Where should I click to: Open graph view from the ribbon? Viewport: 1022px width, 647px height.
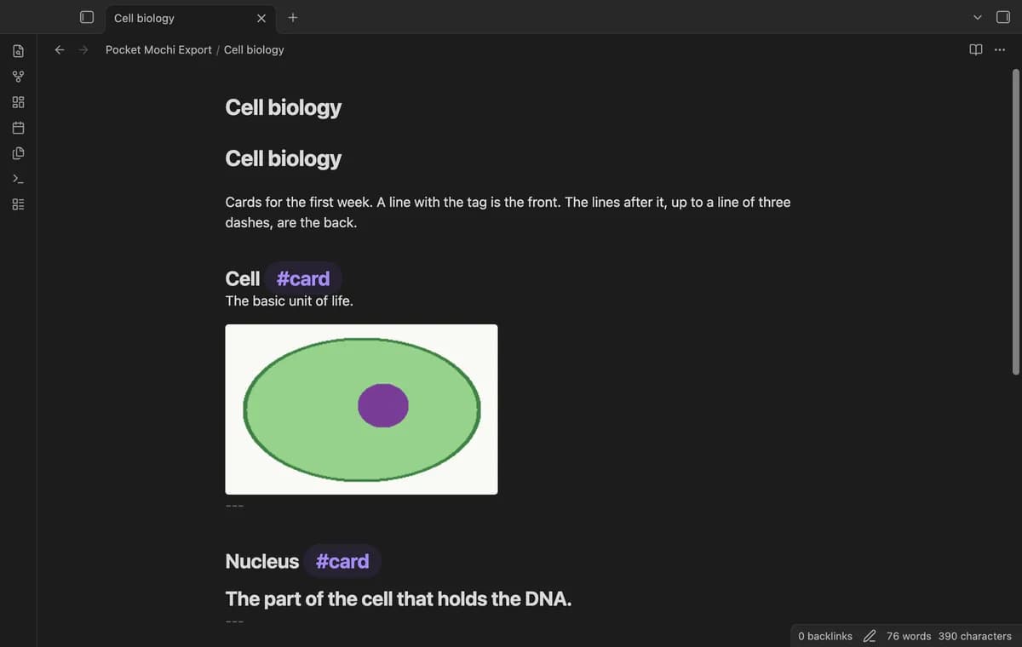pos(18,77)
